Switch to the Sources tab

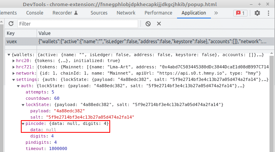point(99,13)
